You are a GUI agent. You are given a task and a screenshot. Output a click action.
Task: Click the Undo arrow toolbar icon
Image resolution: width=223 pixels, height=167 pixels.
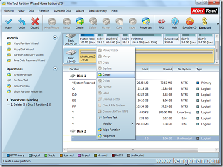pyautogui.click(x=22, y=22)
